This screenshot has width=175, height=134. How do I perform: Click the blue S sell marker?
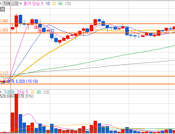[52, 31]
